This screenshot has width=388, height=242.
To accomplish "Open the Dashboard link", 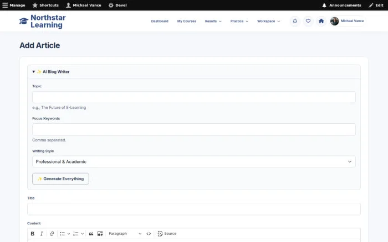I will (x=160, y=21).
